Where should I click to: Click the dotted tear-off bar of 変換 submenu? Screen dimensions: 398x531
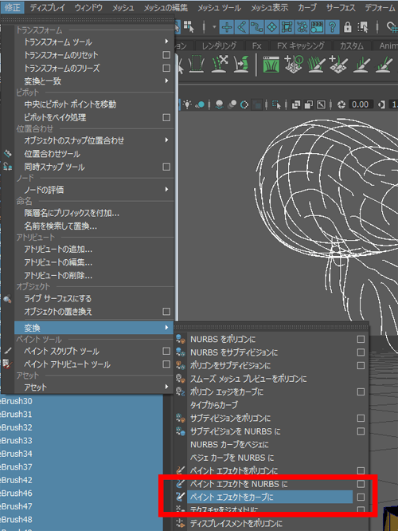click(x=271, y=327)
